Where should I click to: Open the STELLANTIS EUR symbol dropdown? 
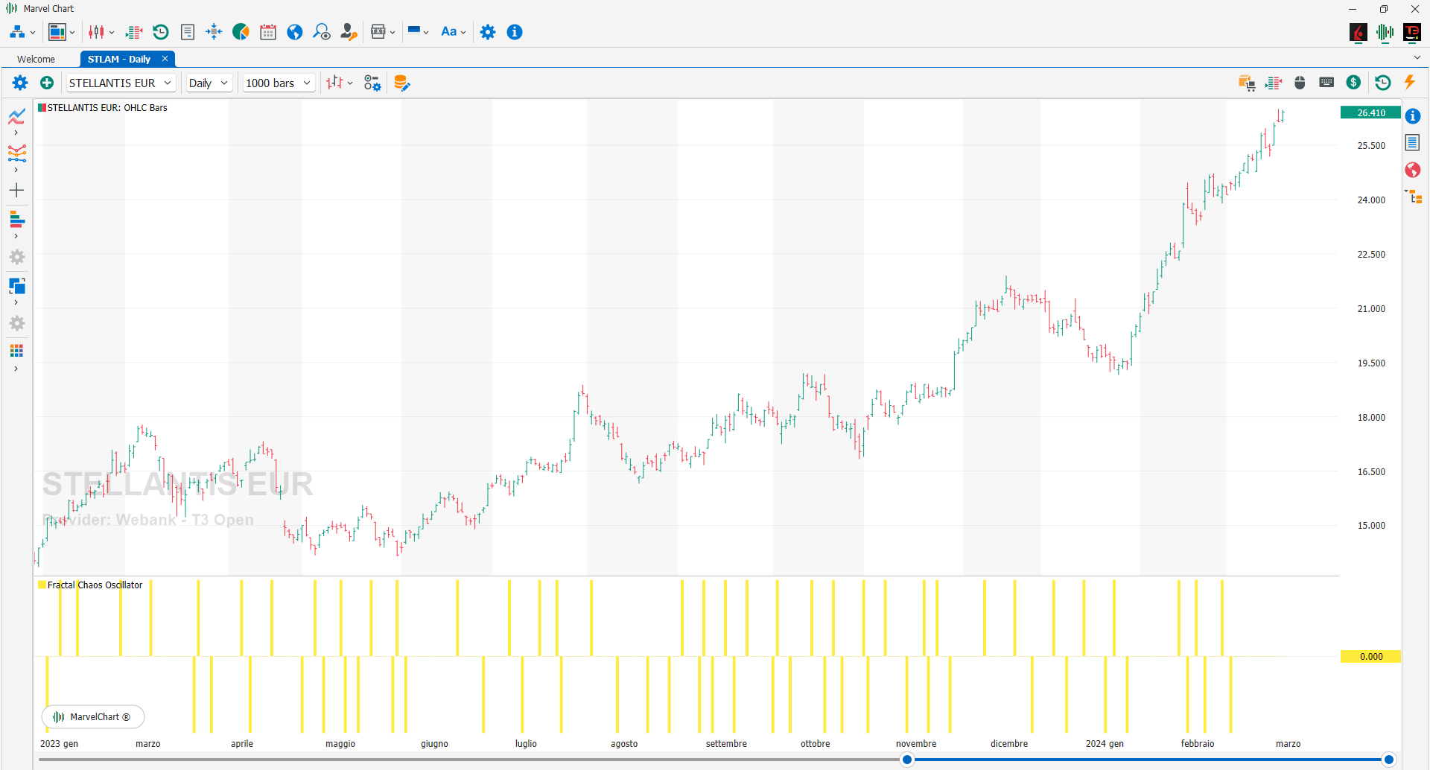121,83
